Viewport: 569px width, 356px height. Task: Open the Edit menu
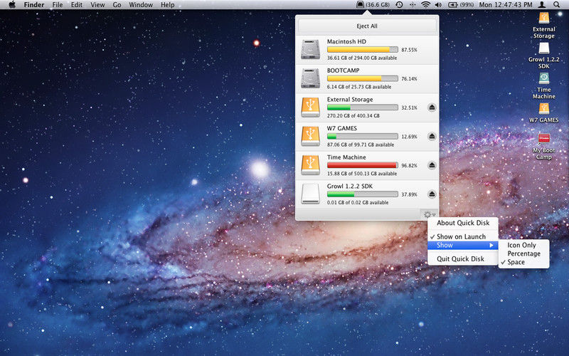[77, 5]
